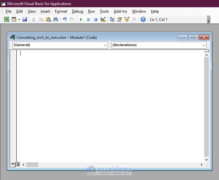Click the View Microsoft Excel icon
This screenshot has height=180, width=219.
(7, 19)
